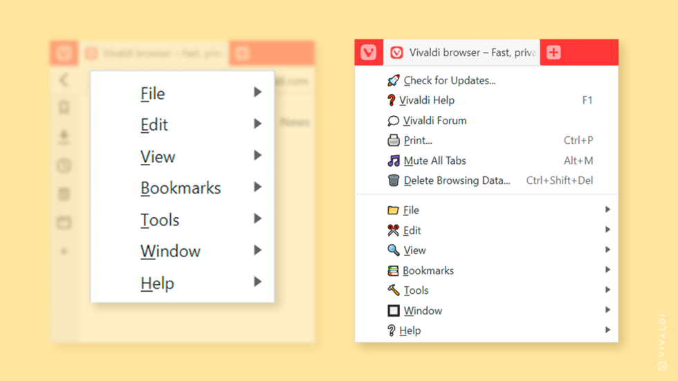Open Window panel icon in left sidebar
This screenshot has width=678, height=381.
[64, 223]
